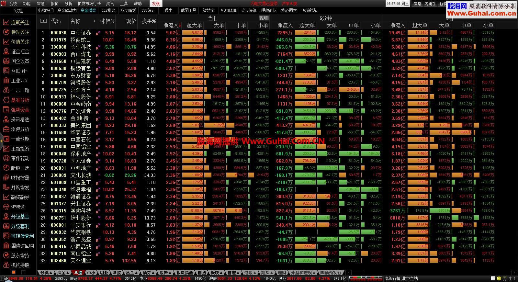Open the 截图工具 tab
The image size is (518, 282).
189,10
